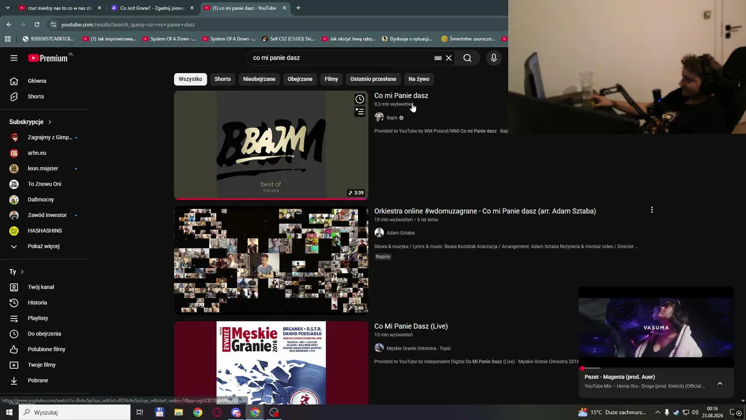
Task: Open Task View on the taskbar
Action: pyautogui.click(x=140, y=412)
